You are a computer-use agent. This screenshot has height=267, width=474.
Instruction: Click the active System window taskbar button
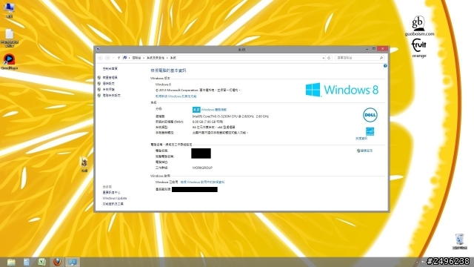click(x=73, y=262)
